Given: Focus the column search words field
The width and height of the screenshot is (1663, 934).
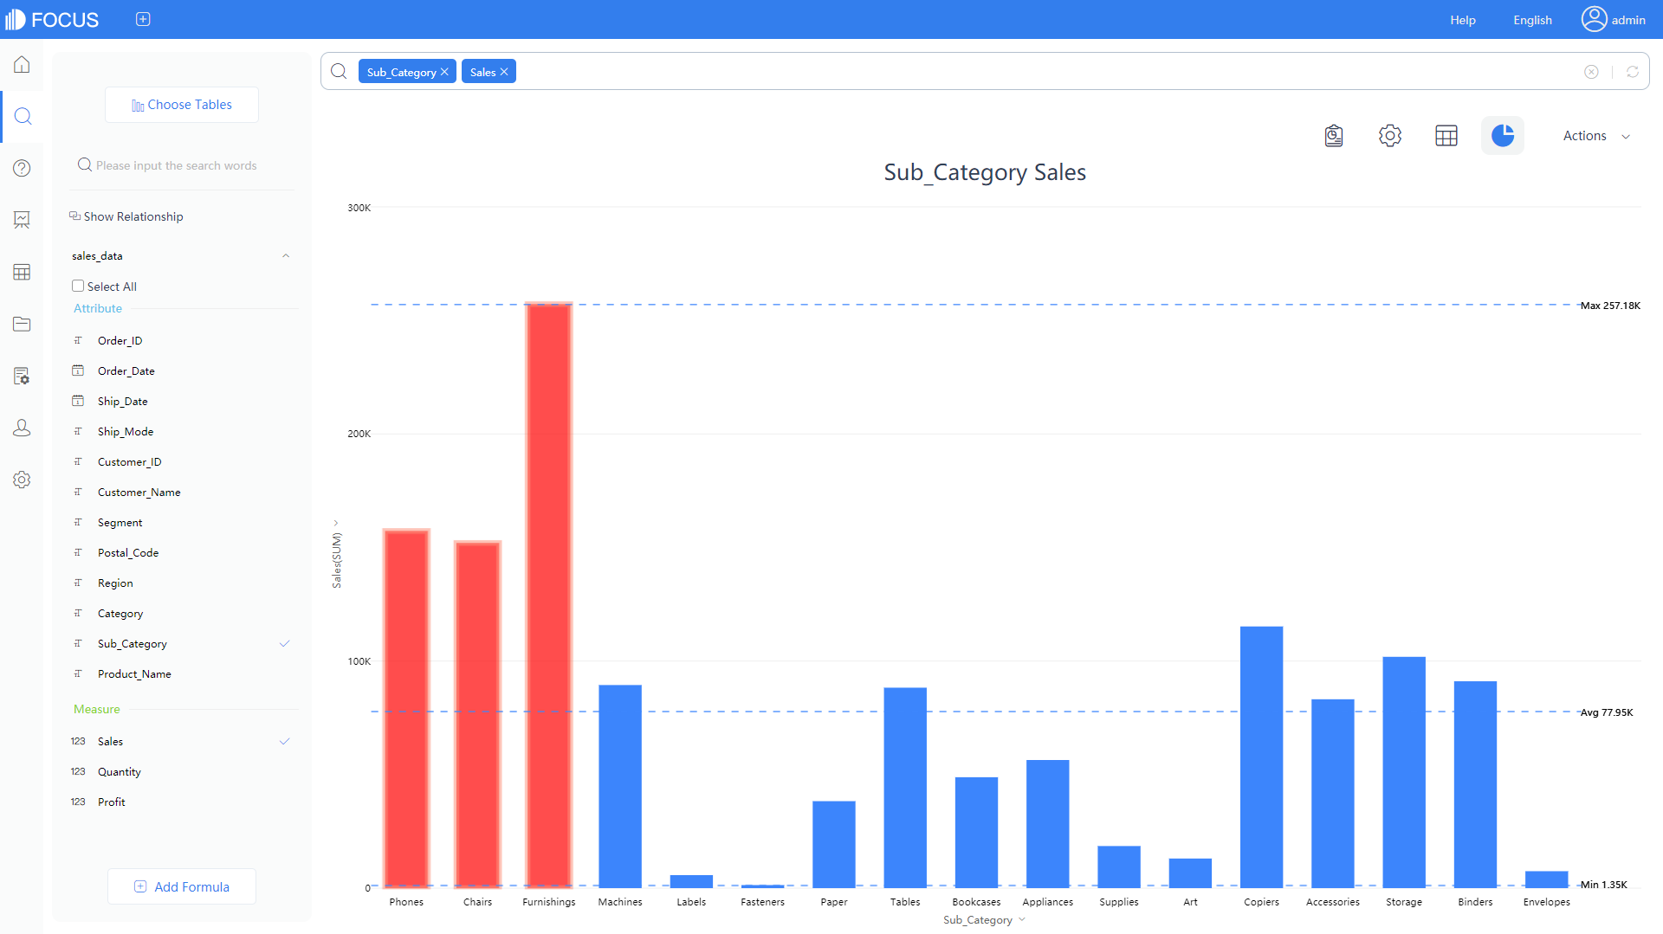Looking at the screenshot, I should [182, 165].
